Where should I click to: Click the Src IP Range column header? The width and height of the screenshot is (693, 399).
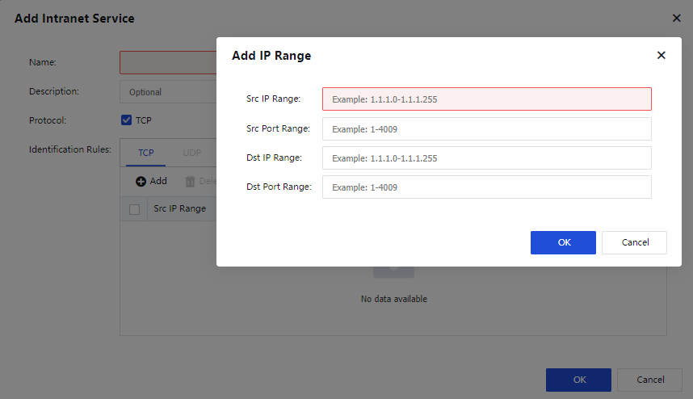(x=179, y=209)
